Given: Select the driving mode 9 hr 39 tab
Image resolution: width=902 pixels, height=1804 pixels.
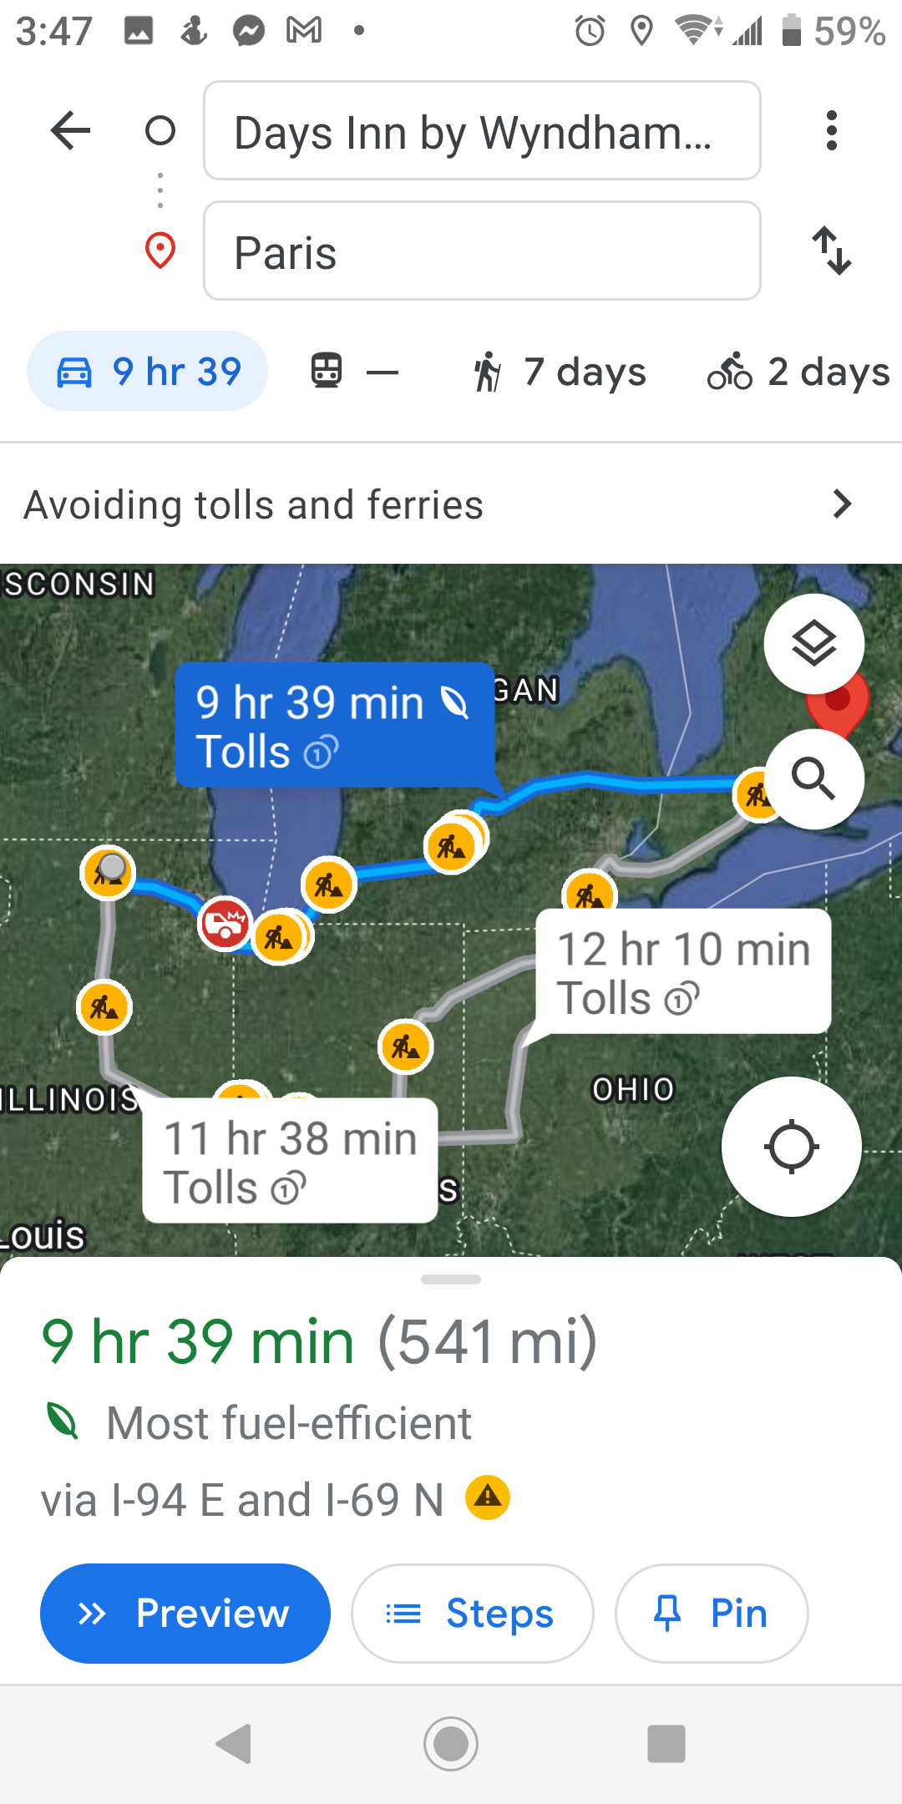Looking at the screenshot, I should pyautogui.click(x=148, y=372).
